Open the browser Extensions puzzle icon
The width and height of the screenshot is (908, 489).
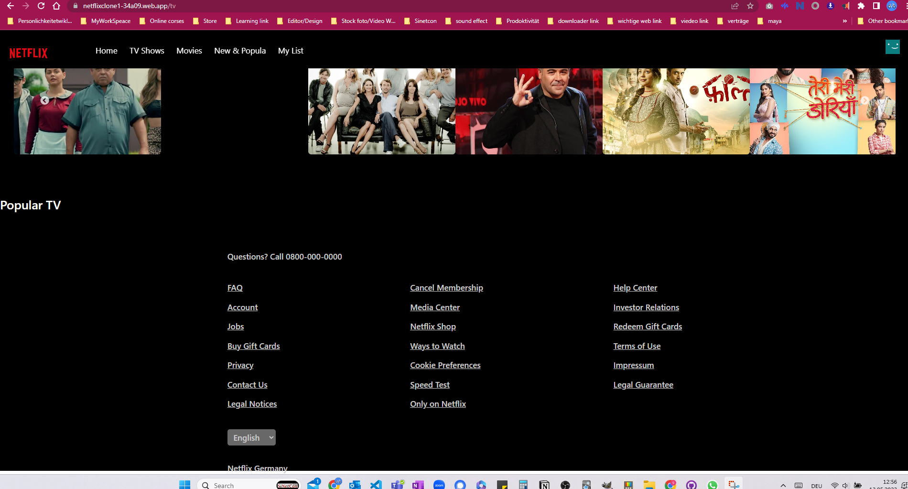tap(861, 6)
